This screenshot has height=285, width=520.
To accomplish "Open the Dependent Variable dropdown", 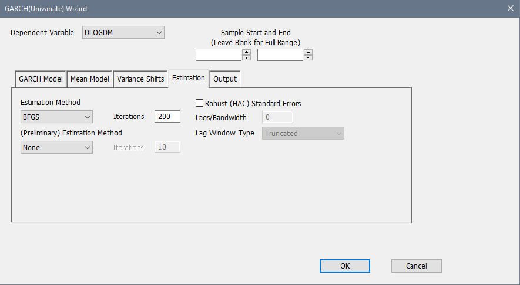I will (x=123, y=33).
